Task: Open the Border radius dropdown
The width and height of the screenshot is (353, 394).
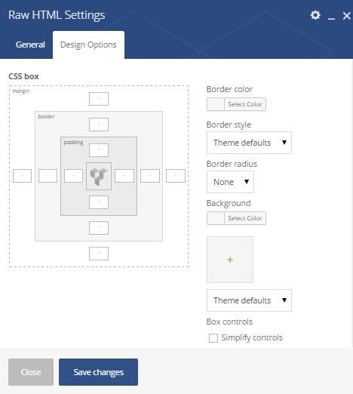Action: (230, 182)
